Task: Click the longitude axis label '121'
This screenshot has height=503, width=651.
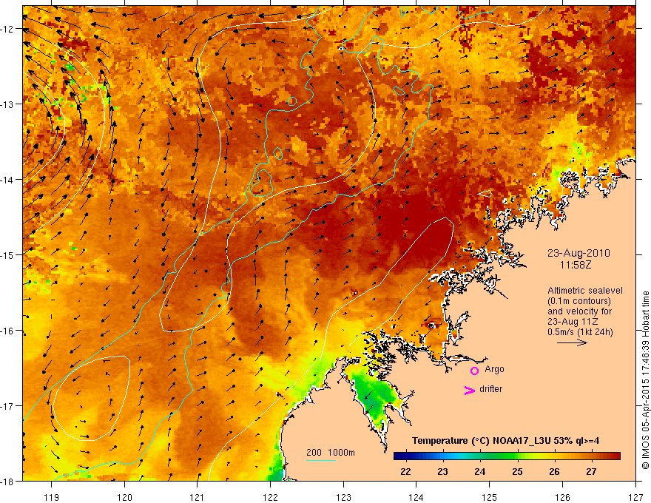Action: coord(198,497)
